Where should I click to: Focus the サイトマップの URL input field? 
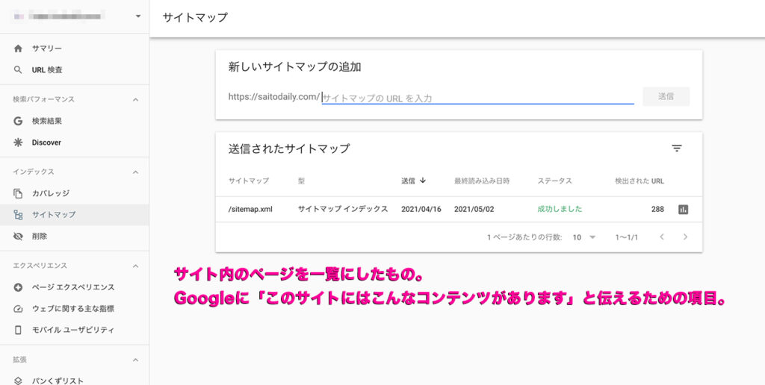[477, 98]
